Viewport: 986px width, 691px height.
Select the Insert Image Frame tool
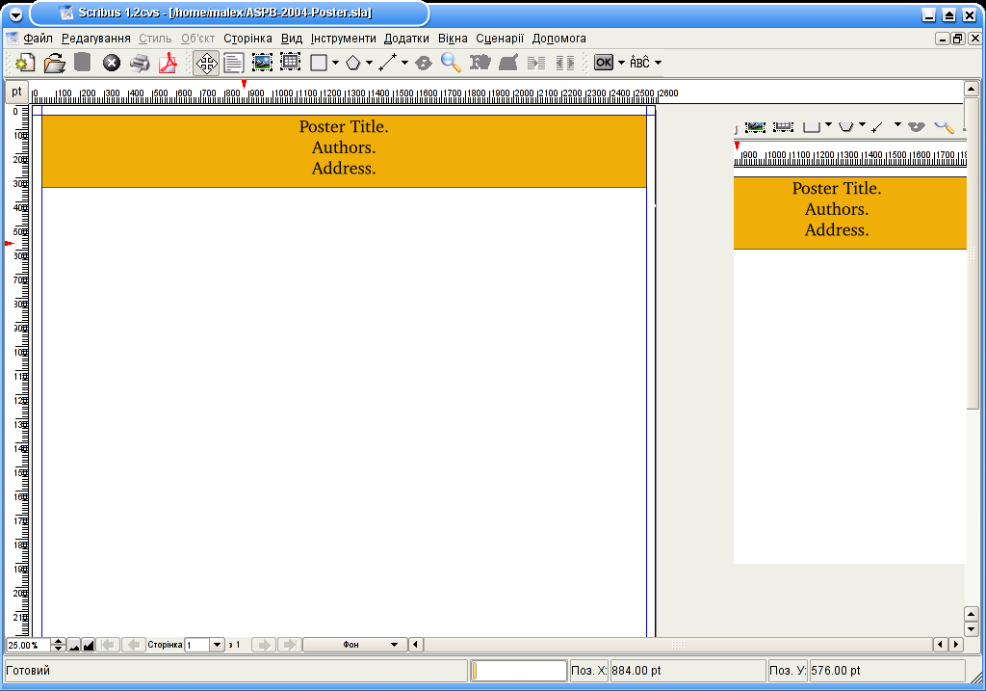click(262, 63)
